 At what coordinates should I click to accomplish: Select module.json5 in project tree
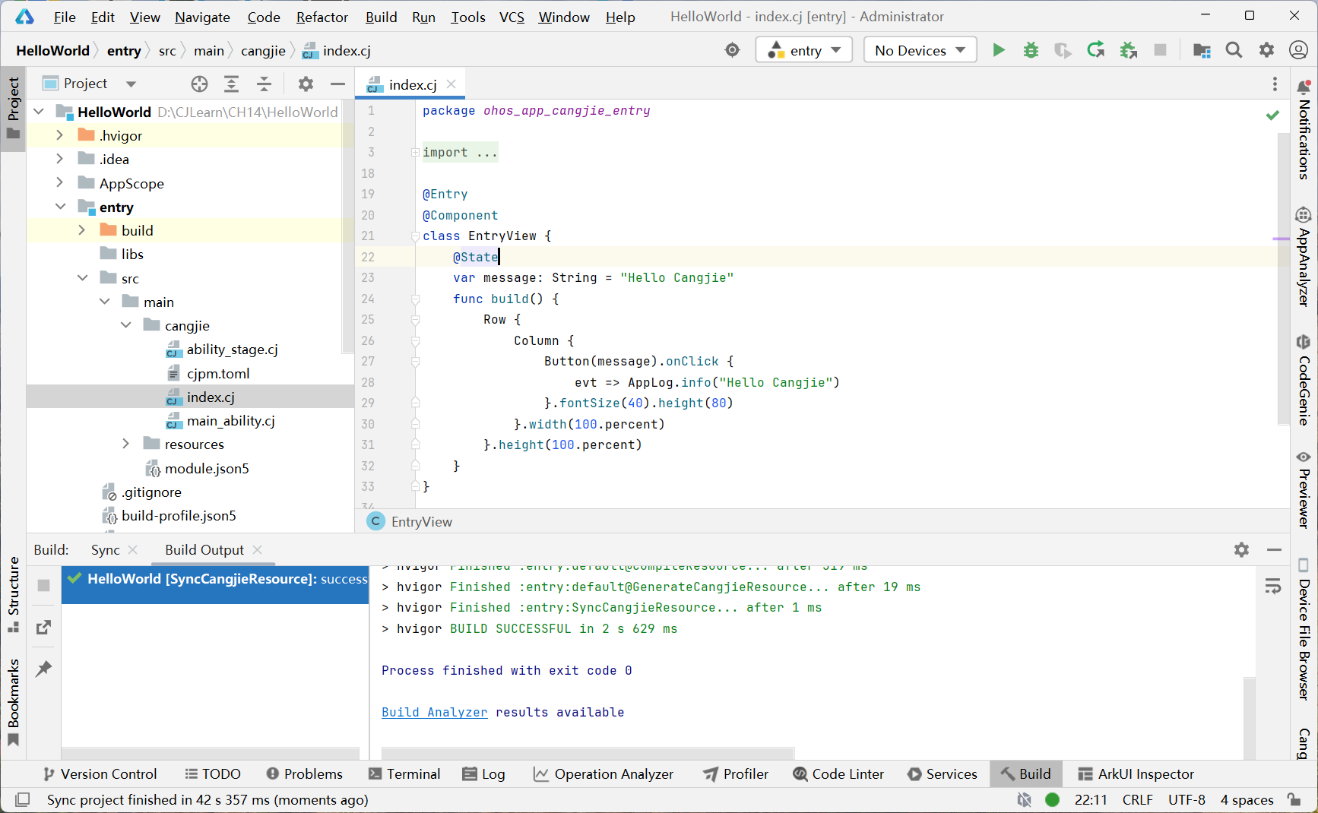(x=207, y=468)
